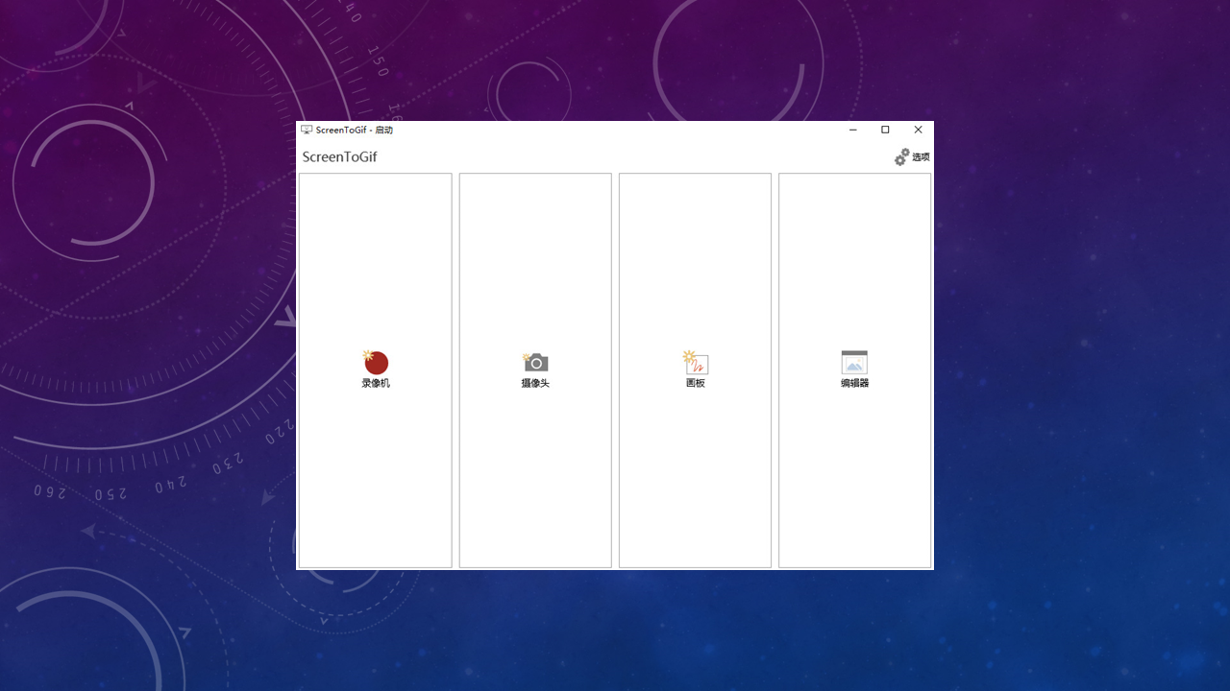Viewport: 1230px width, 691px height.
Task: Maximize the ScreenToGif startup window
Action: 885,130
